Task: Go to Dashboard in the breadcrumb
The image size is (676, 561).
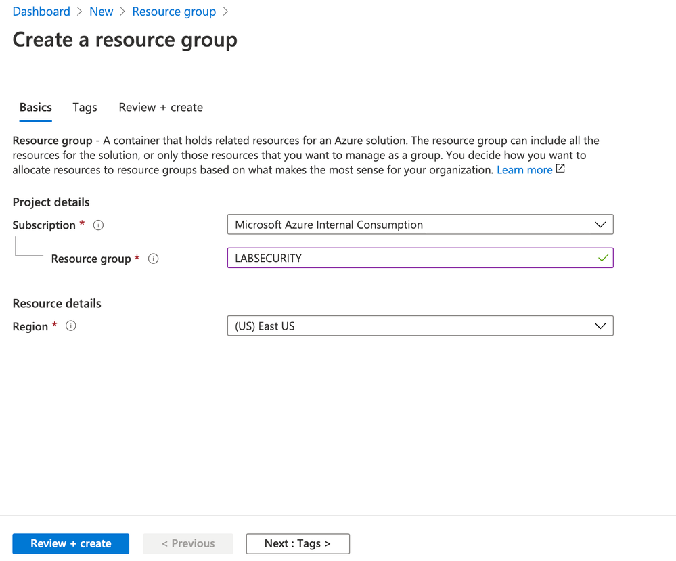Action: 41,12
